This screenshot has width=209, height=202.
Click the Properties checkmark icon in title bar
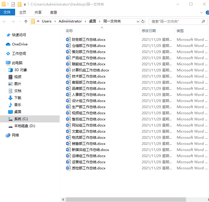[x=13, y=4]
